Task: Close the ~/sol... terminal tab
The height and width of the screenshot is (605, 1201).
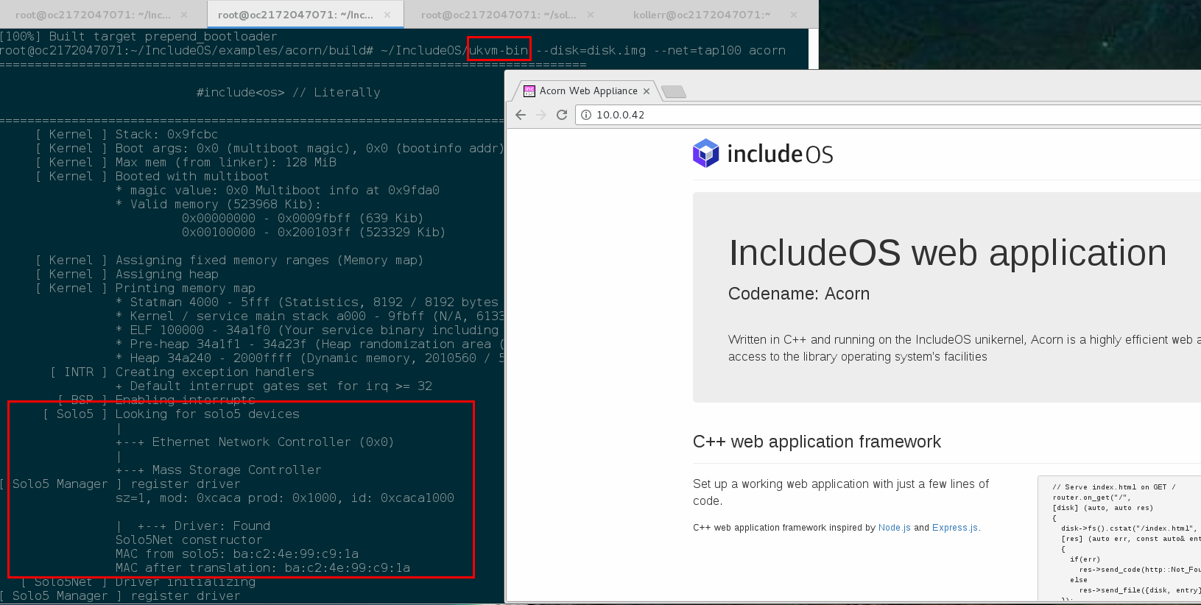Action: tap(591, 15)
